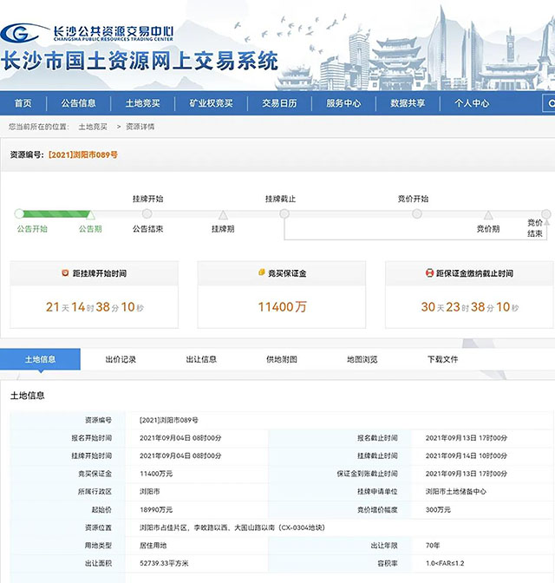Click the 竞价期 triangle marker on timeline
The height and width of the screenshot is (583, 555).
488,215
